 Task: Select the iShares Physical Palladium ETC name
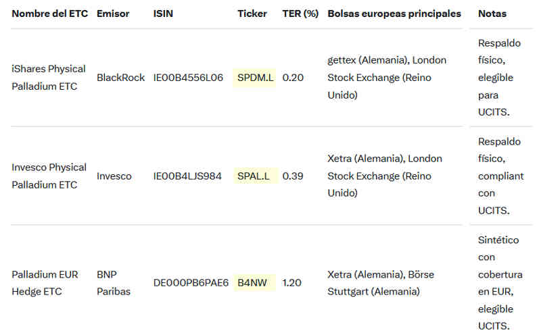click(49, 78)
